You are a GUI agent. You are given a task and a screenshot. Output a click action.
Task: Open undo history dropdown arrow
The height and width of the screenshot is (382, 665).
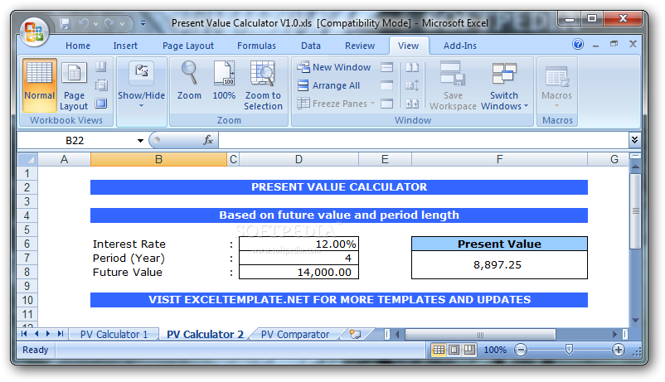[x=95, y=24]
